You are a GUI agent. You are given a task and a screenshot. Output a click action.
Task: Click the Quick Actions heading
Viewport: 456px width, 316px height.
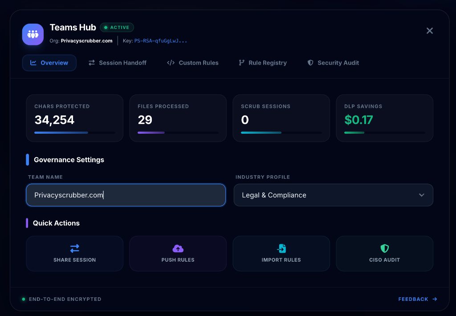coord(56,223)
